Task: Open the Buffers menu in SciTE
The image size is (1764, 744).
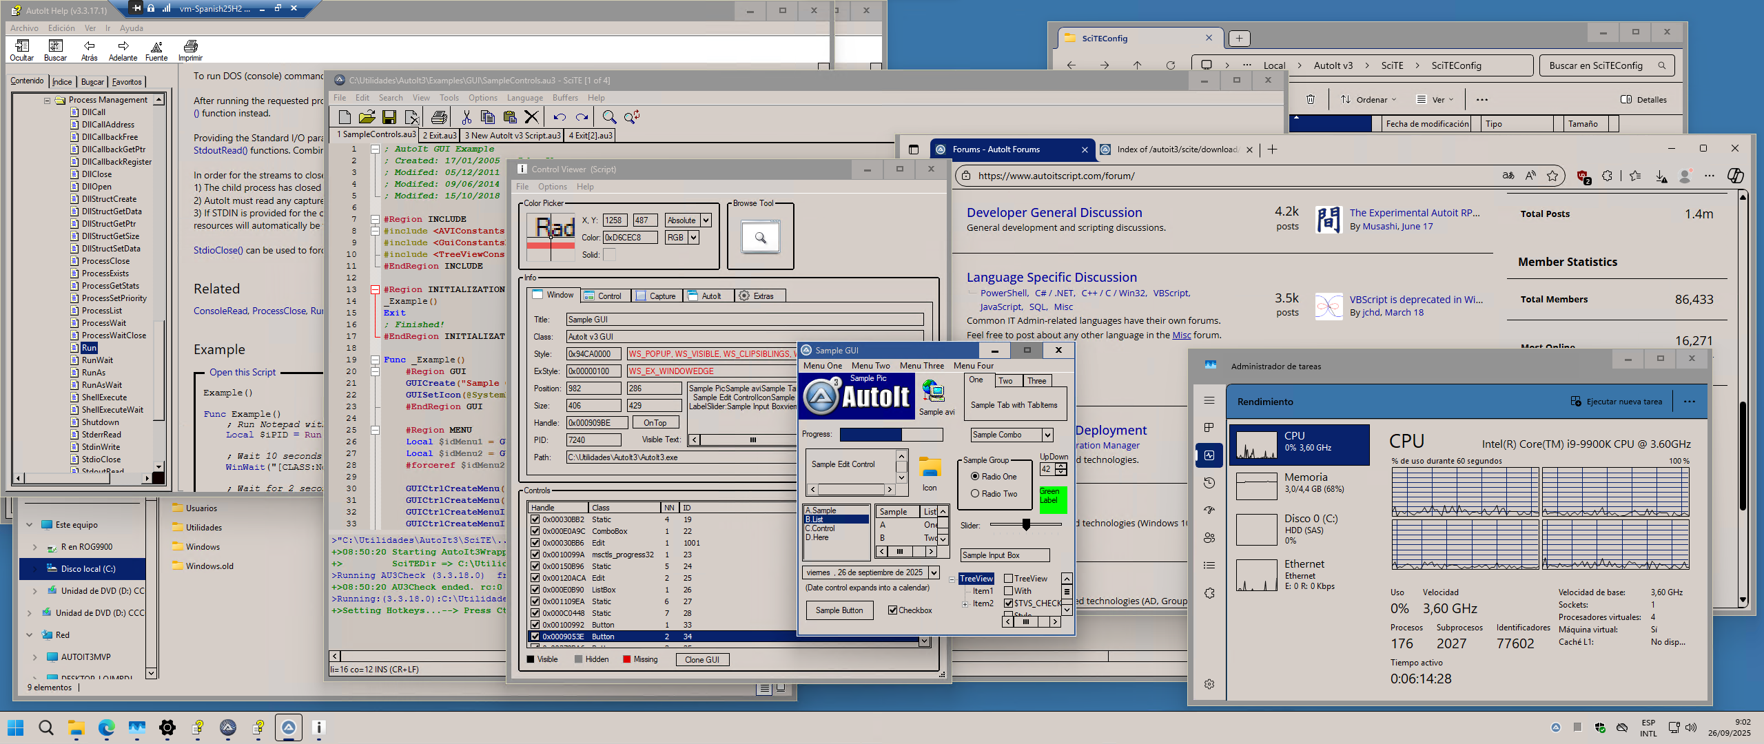Action: click(x=565, y=98)
